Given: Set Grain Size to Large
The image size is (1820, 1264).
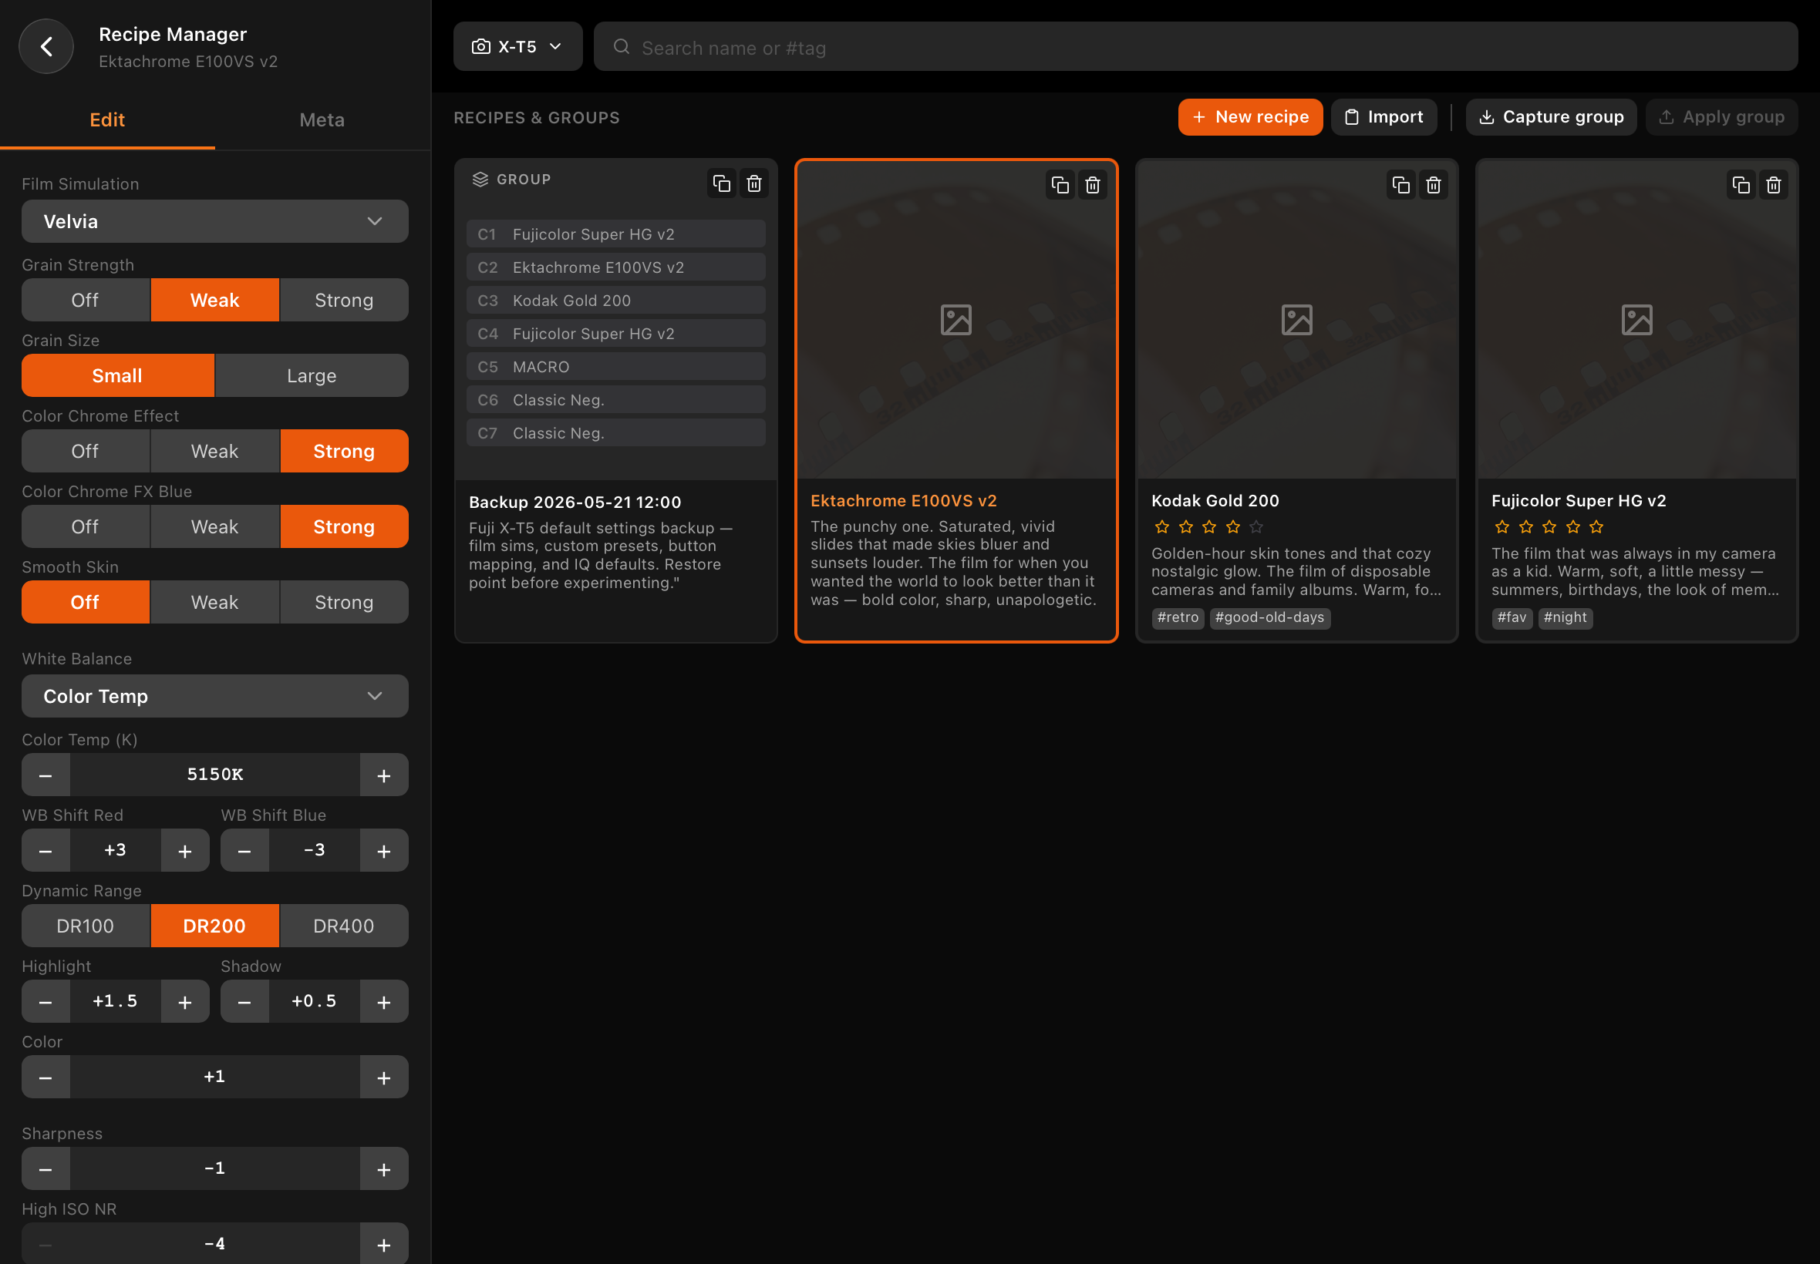Looking at the screenshot, I should coord(312,375).
